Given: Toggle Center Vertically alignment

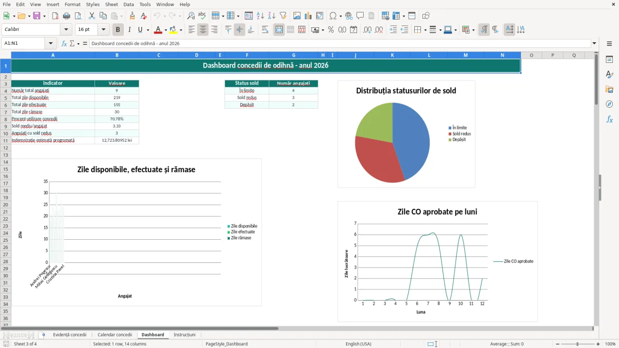Looking at the screenshot, I should coord(239,30).
